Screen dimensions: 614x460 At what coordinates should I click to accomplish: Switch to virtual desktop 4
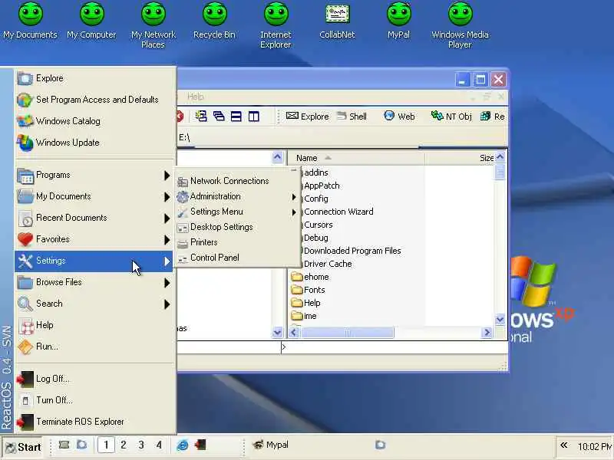(159, 445)
